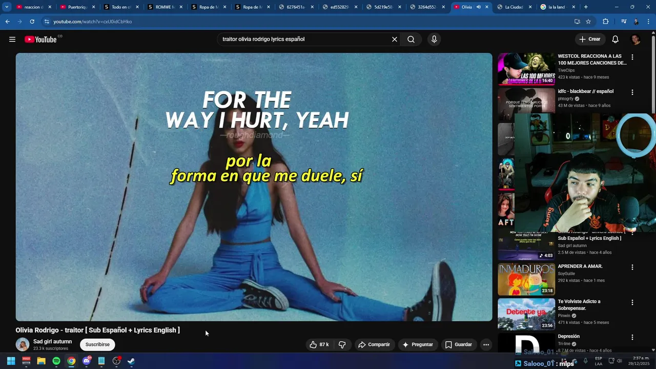
Task: Open WESTCOL REACCIONA video thumbnail
Action: (x=526, y=69)
